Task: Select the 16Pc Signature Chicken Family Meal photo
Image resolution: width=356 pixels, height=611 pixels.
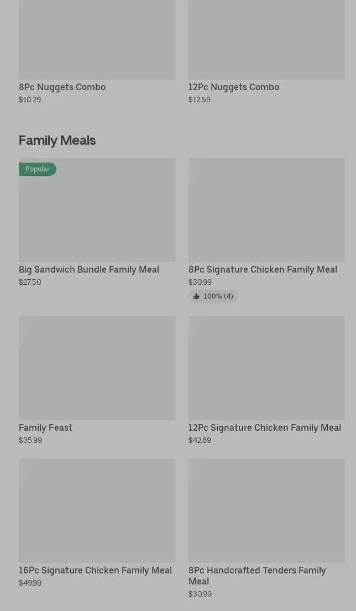Action: click(x=97, y=510)
